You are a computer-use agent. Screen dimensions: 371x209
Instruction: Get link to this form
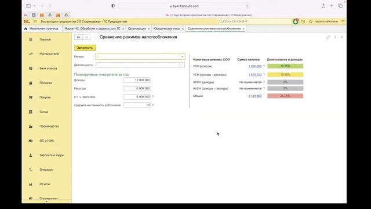(328, 37)
